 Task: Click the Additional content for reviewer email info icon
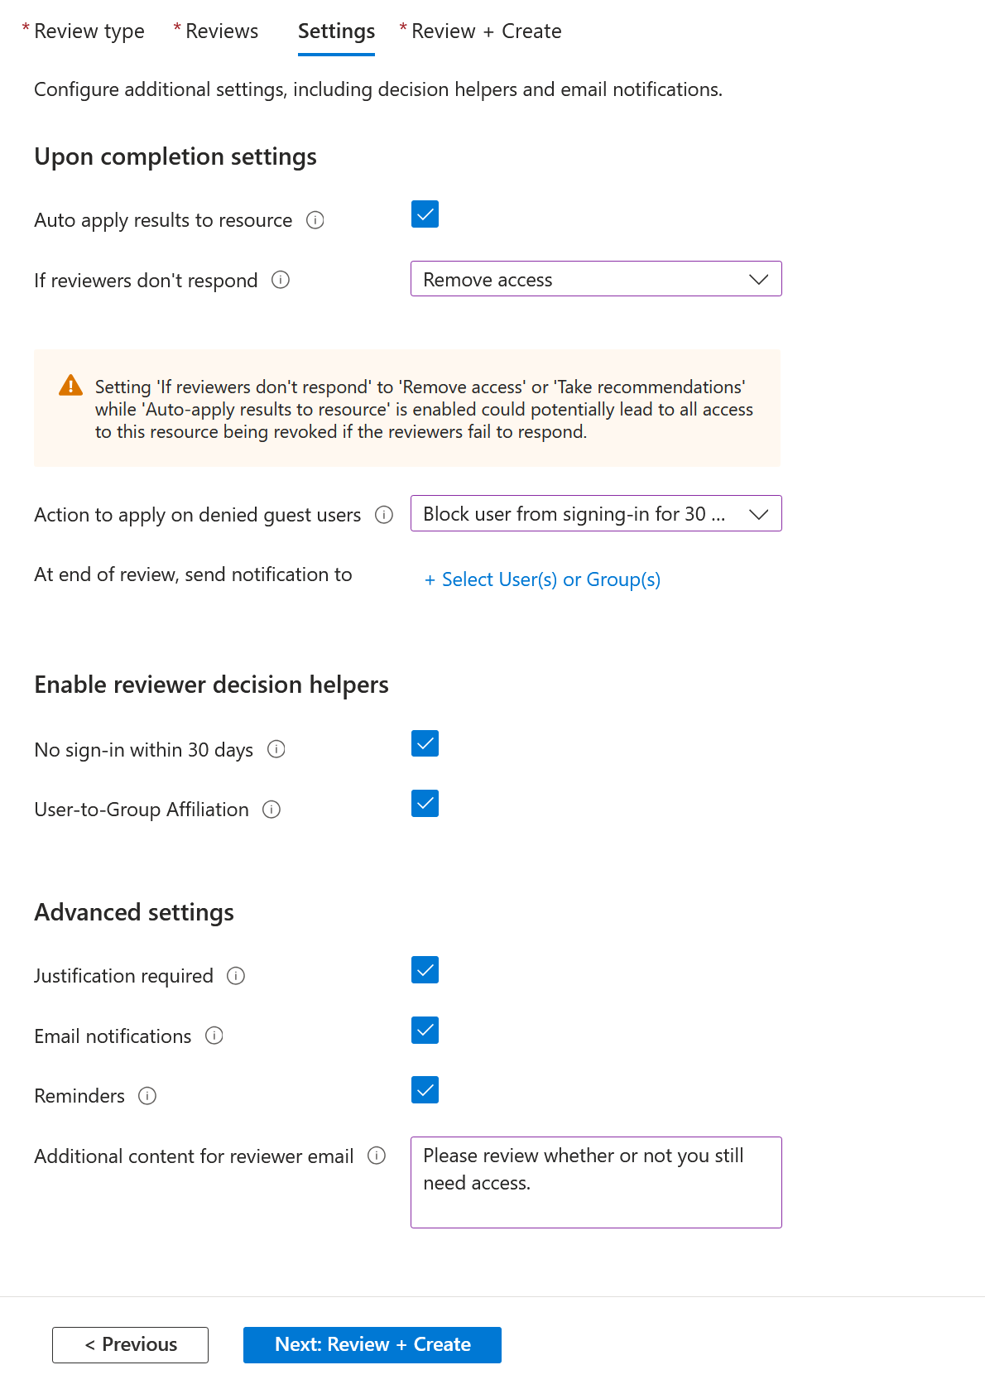[x=378, y=1156]
